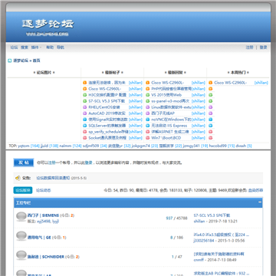This screenshot has height=276, width=276.
Task: Open top user hxcobd99 profile
Action: coord(218,146)
